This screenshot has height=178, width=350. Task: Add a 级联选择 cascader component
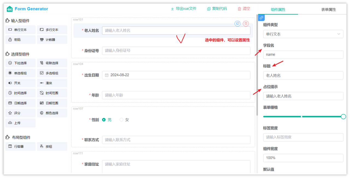52,63
